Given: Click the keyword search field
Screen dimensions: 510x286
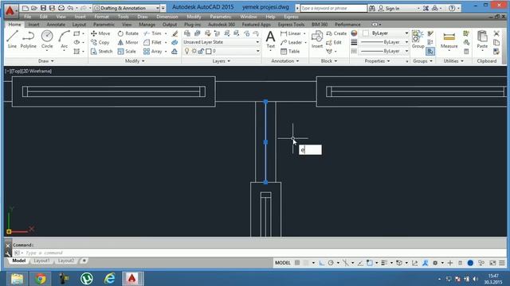Looking at the screenshot, I should point(333,8).
